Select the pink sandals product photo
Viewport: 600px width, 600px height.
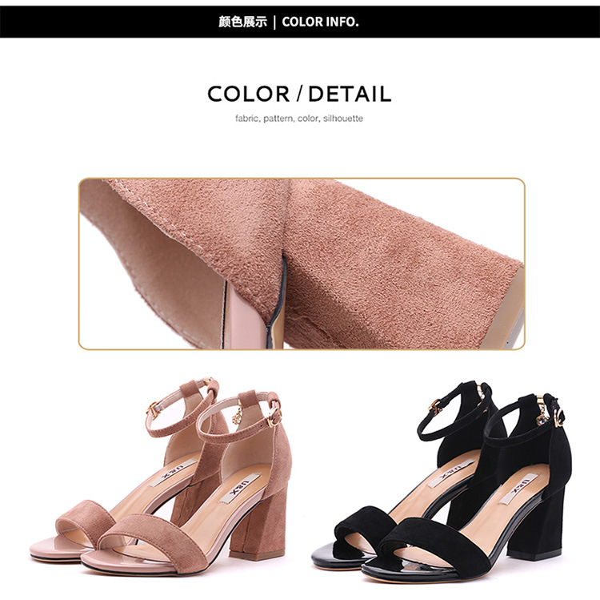[x=161, y=476]
